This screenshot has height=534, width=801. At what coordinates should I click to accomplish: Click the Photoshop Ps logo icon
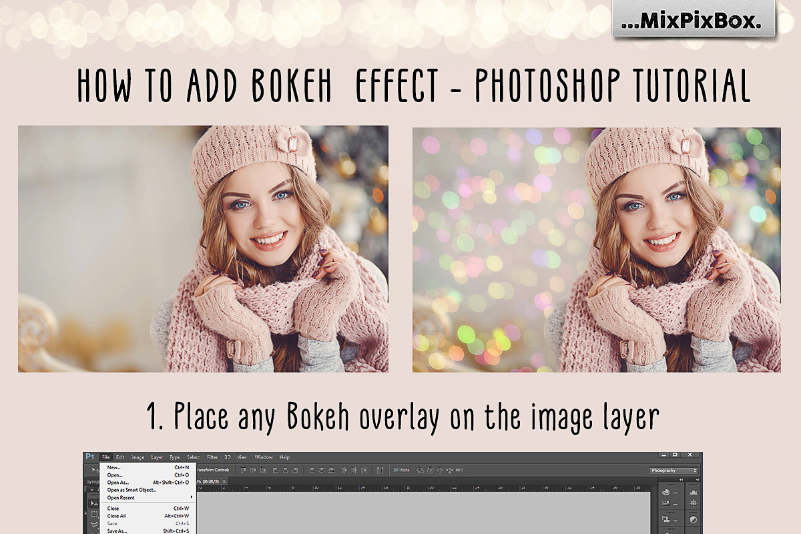tap(90, 457)
